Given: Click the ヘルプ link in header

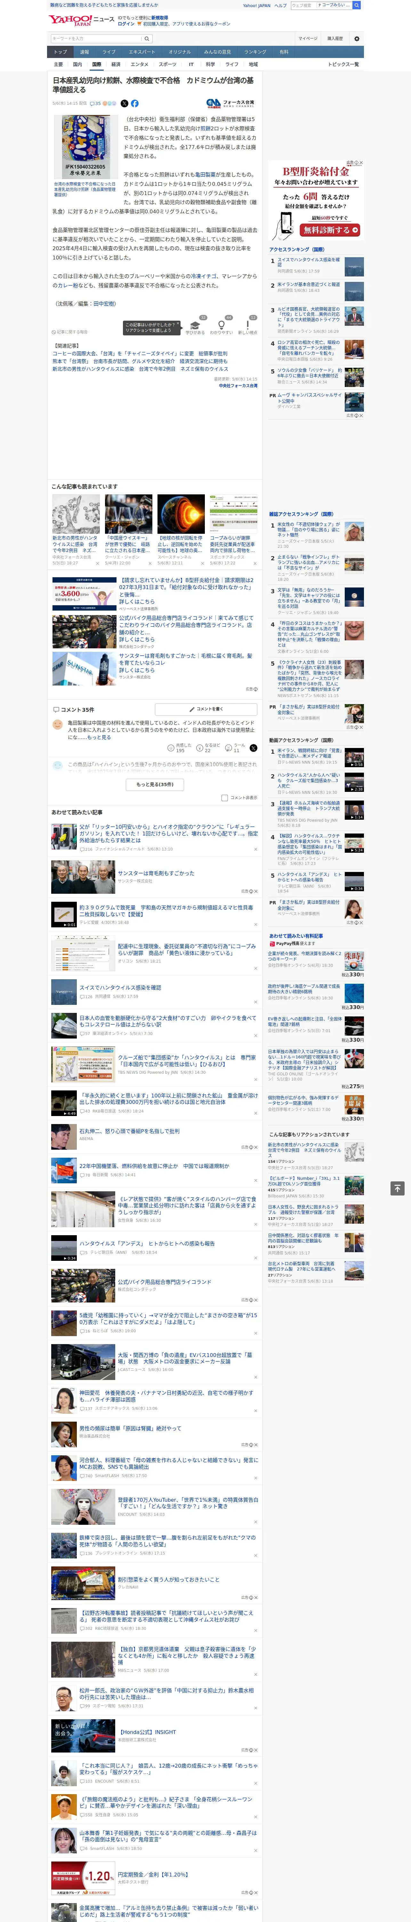Looking at the screenshot, I should coord(280,5).
